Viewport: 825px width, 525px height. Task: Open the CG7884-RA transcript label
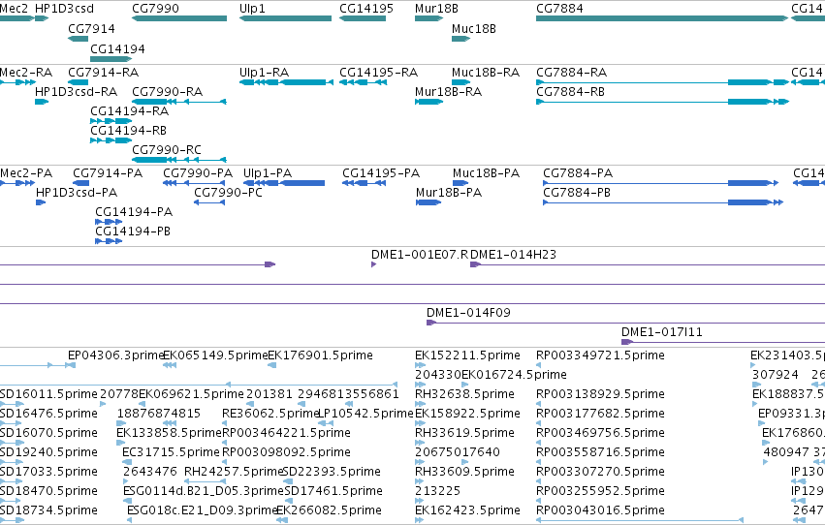pos(571,72)
